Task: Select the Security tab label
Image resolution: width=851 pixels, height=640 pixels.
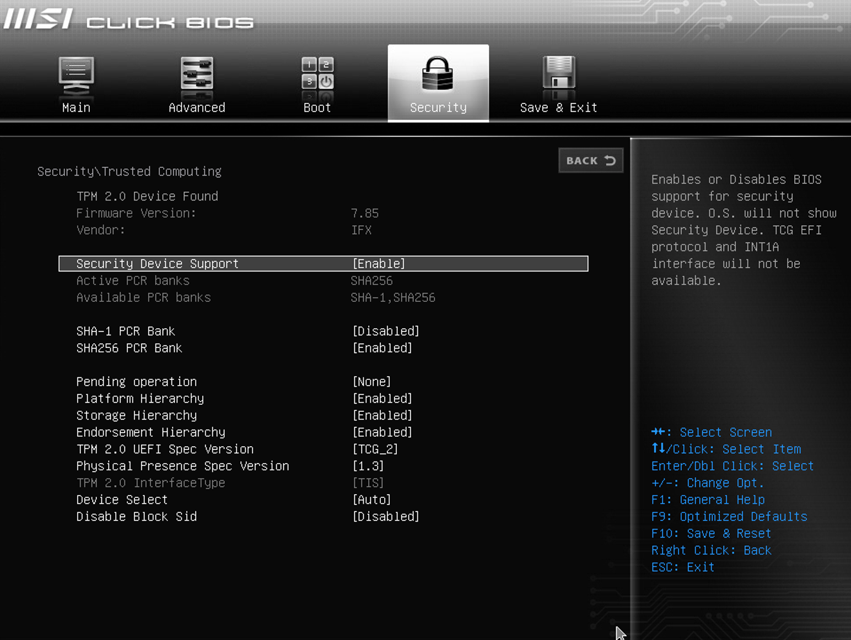Action: [x=438, y=107]
